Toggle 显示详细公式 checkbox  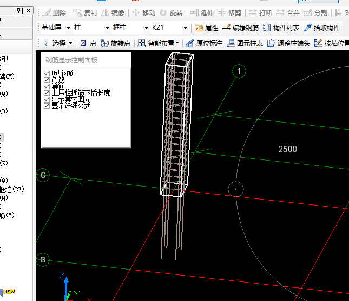click(47, 106)
